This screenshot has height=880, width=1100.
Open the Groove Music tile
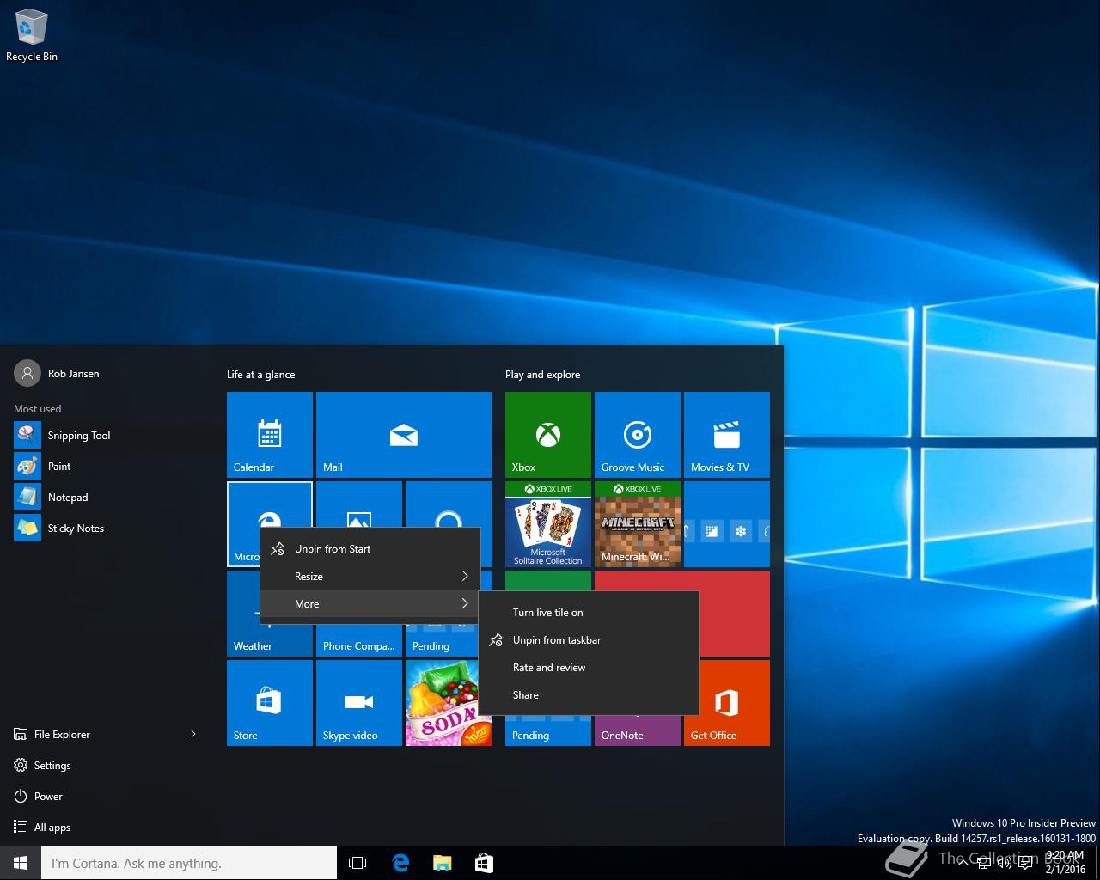(x=638, y=435)
